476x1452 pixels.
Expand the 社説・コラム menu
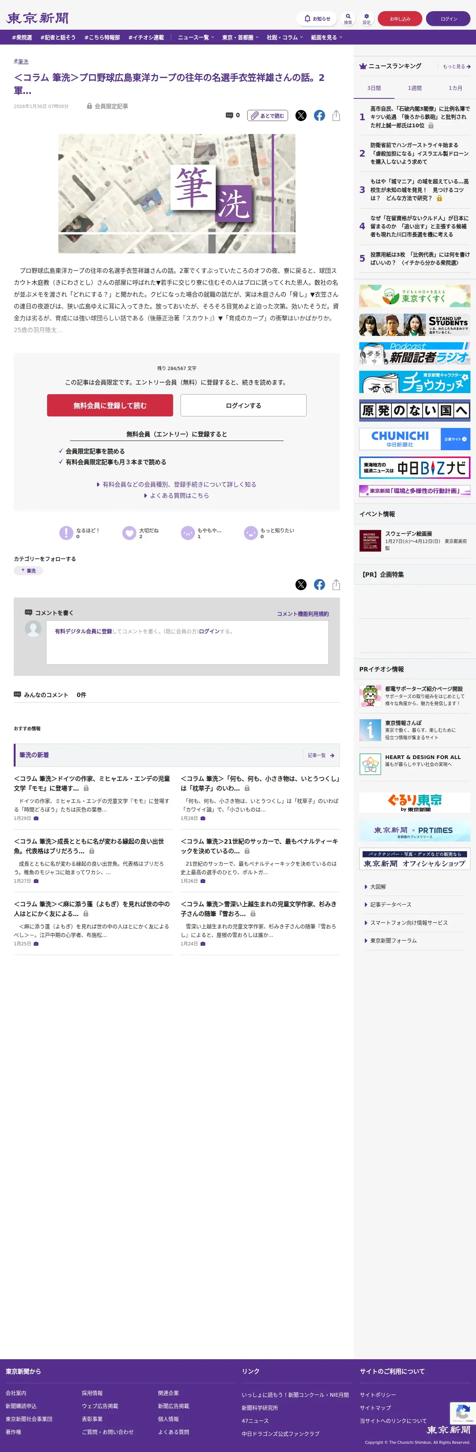tap(285, 37)
